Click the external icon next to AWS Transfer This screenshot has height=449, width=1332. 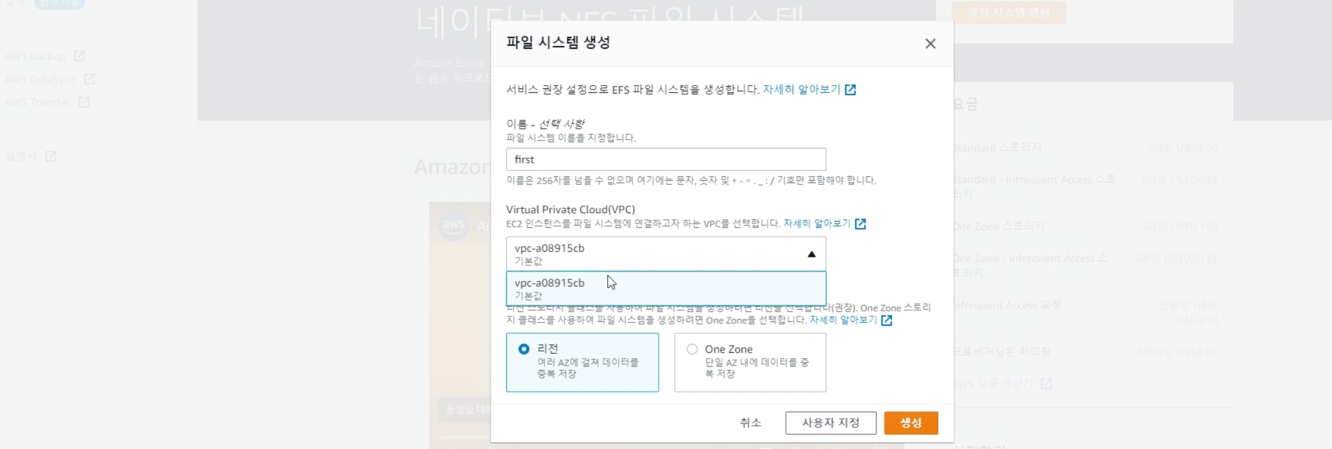click(x=84, y=102)
